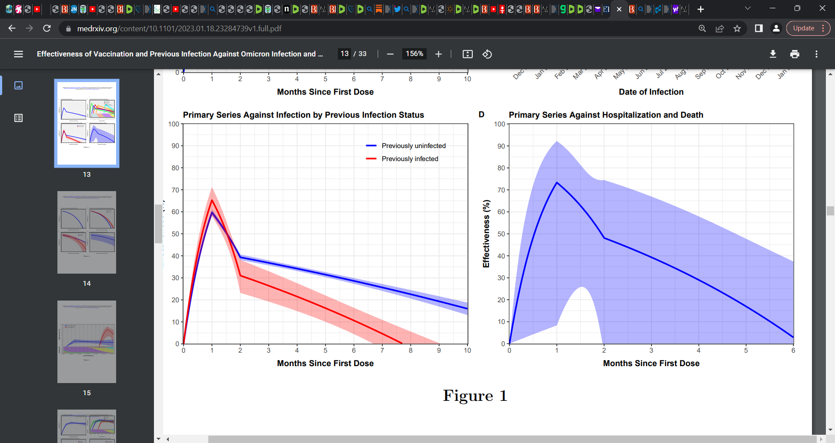This screenshot has width=835, height=443.
Task: Click the address bar URL text
Action: (x=179, y=28)
